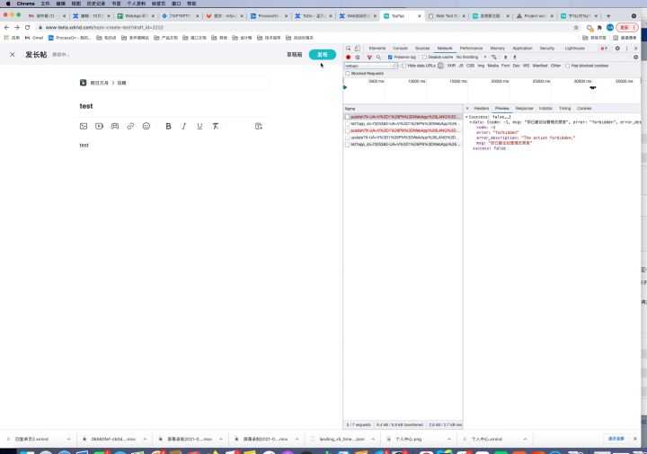Toggle underline formatting
647x454 pixels.
199,126
